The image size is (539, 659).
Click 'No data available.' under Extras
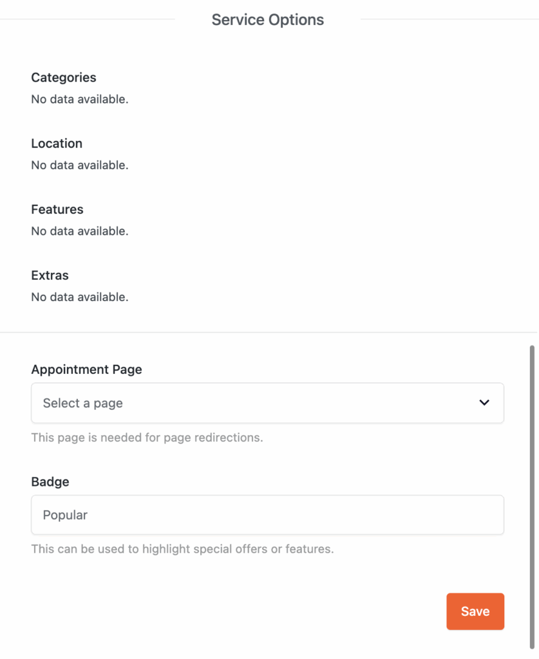(x=80, y=297)
